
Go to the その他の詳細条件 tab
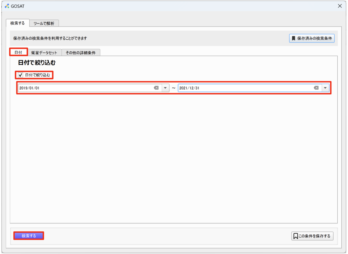point(81,53)
